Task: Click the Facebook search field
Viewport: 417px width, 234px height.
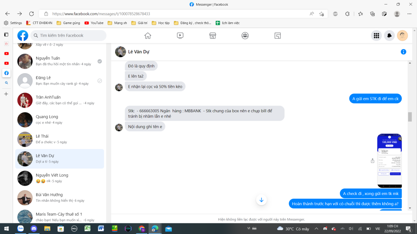Action: (69, 36)
